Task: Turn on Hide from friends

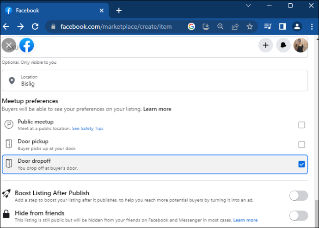Action: 299,216
